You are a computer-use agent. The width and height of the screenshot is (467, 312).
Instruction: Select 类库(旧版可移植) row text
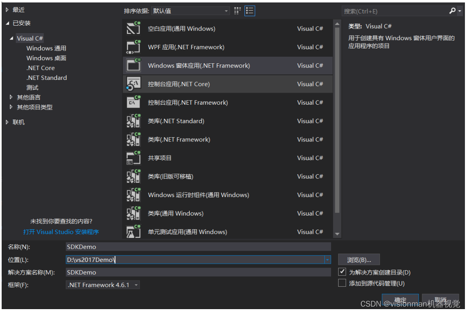[170, 176]
